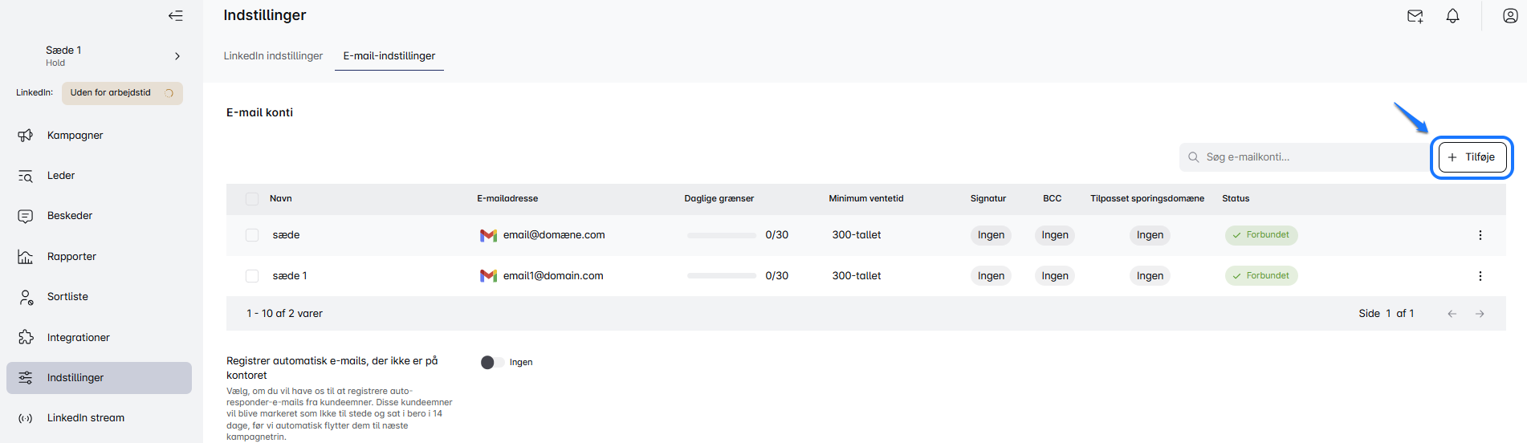Select the E-mail-indstillinger tab
Screen dimensions: 1527x443
click(x=389, y=56)
